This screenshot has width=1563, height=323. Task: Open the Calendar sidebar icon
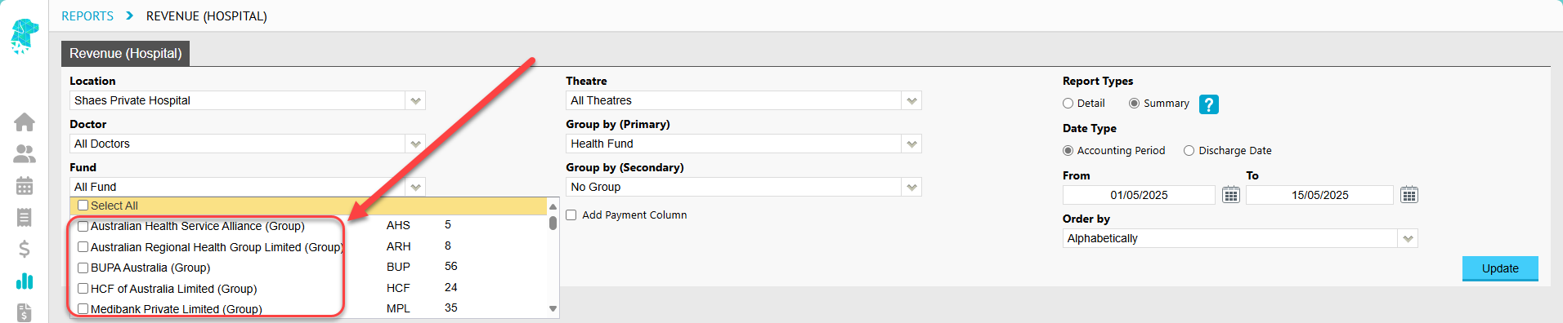coord(25,185)
